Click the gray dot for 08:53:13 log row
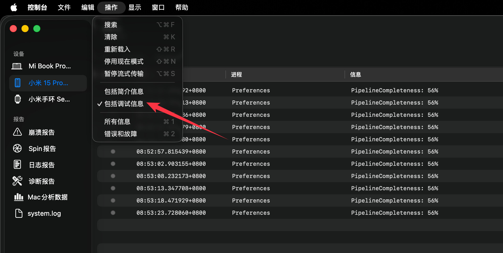The image size is (503, 253). [x=113, y=188]
